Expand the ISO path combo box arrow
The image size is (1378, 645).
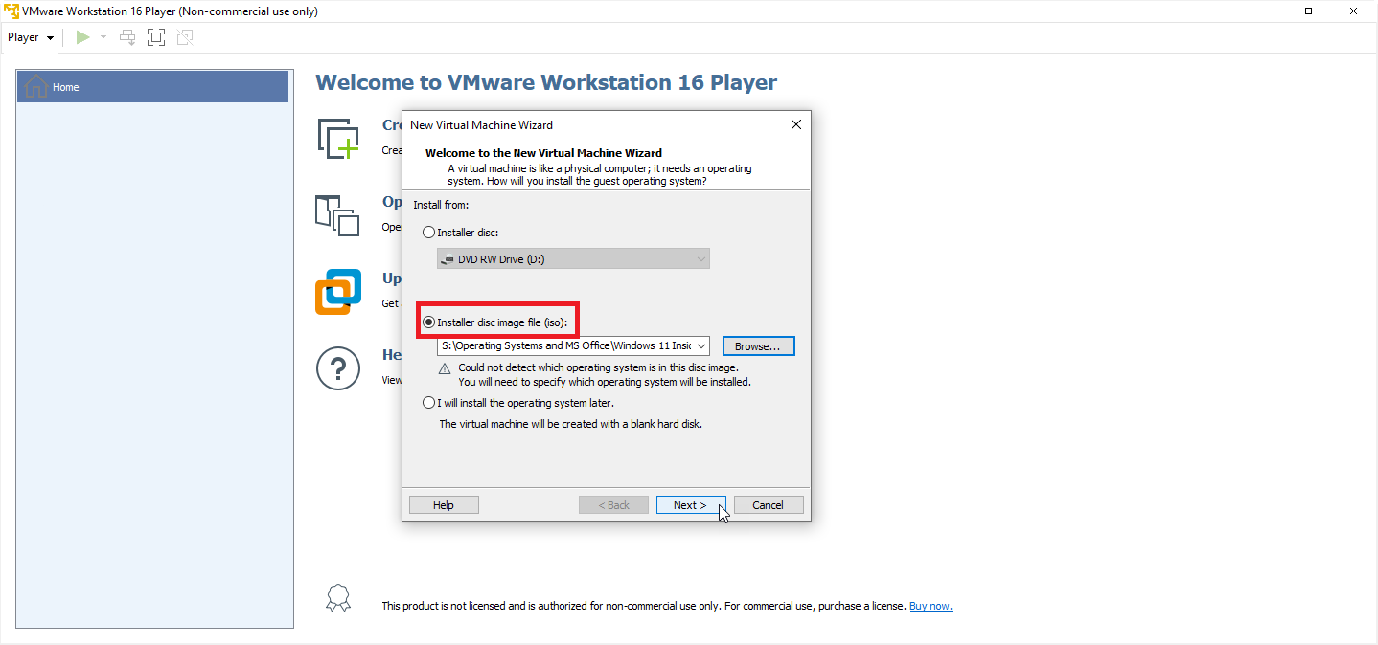(701, 345)
